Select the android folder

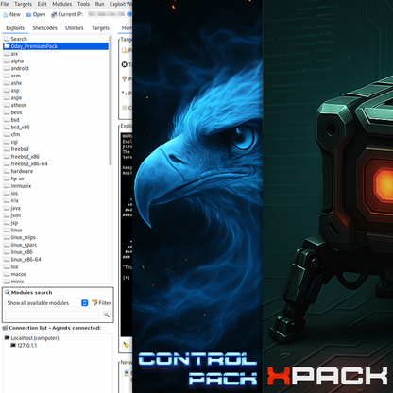(x=20, y=68)
